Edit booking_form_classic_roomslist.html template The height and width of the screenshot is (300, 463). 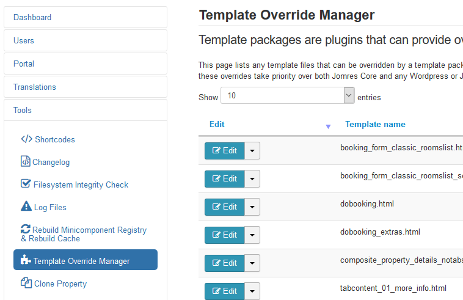coord(225,150)
